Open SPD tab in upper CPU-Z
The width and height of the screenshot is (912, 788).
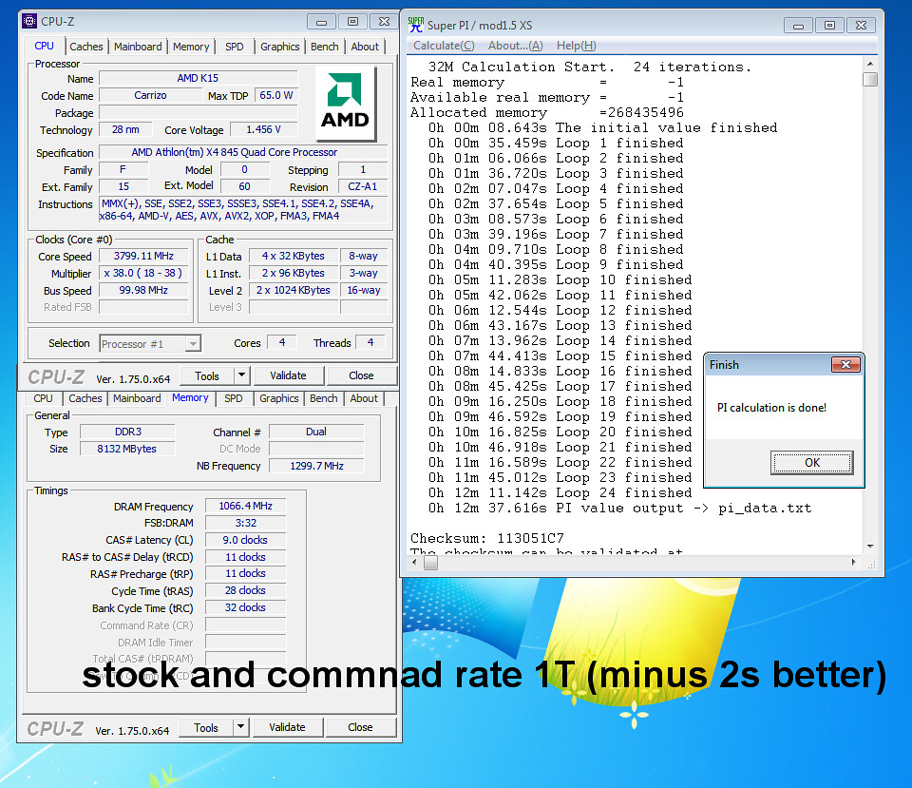pyautogui.click(x=235, y=47)
